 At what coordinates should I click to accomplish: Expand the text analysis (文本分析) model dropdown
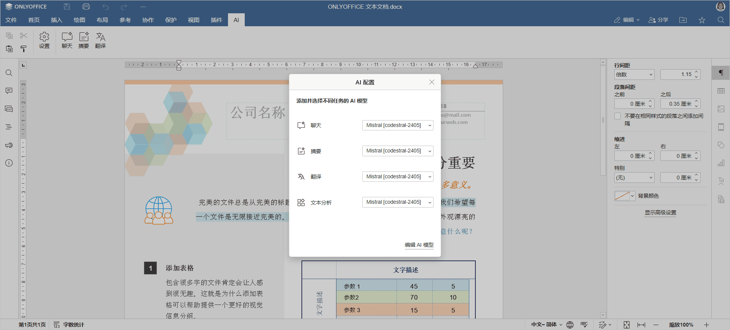(398, 202)
